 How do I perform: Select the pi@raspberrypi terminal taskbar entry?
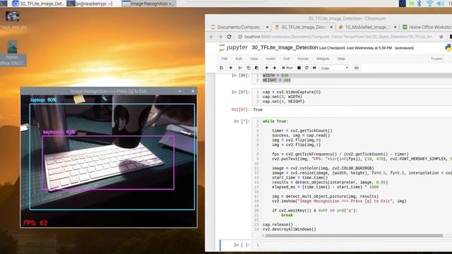point(90,4)
